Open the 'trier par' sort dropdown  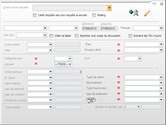click(45, 35)
